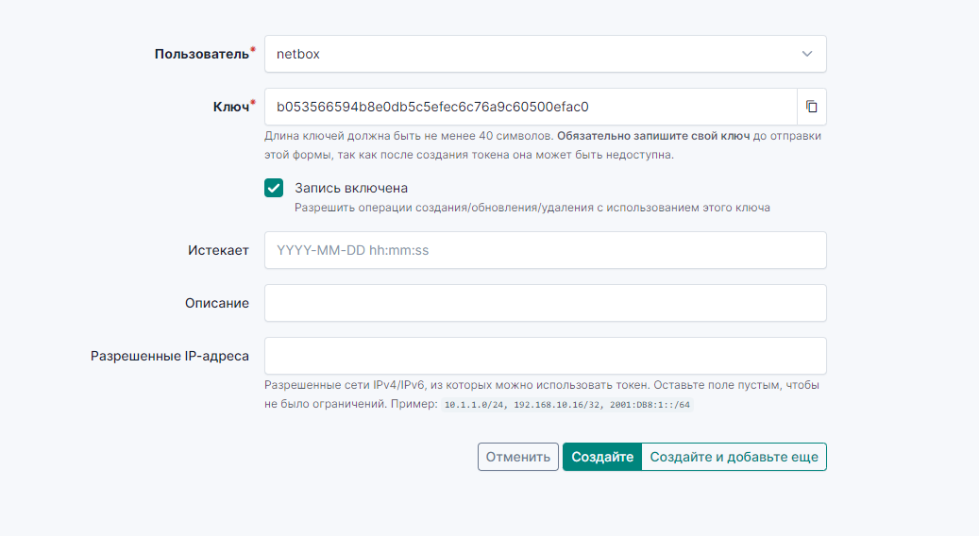This screenshot has height=536, width=979.
Task: Click the Запись включена checkbox label text
Action: (350, 188)
